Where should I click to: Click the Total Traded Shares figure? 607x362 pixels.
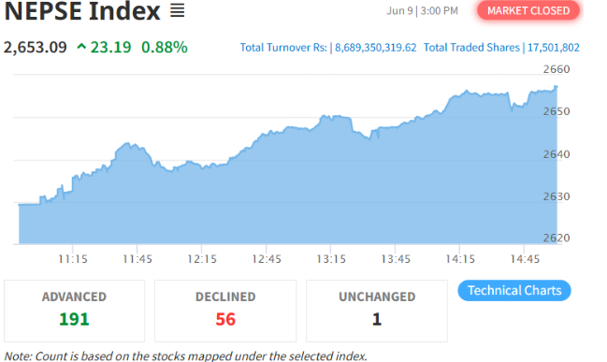[554, 48]
